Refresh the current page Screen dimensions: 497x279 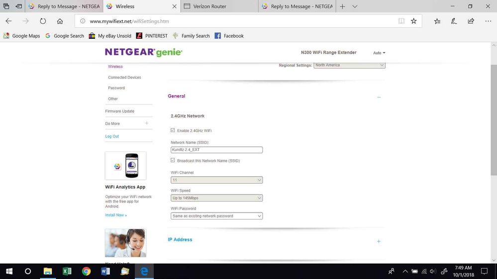(43, 21)
